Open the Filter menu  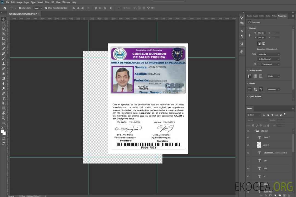(47, 2)
